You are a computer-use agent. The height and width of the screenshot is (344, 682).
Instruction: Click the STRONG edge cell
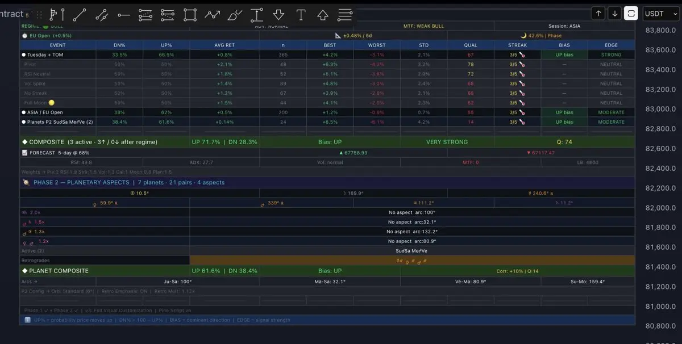pyautogui.click(x=612, y=55)
